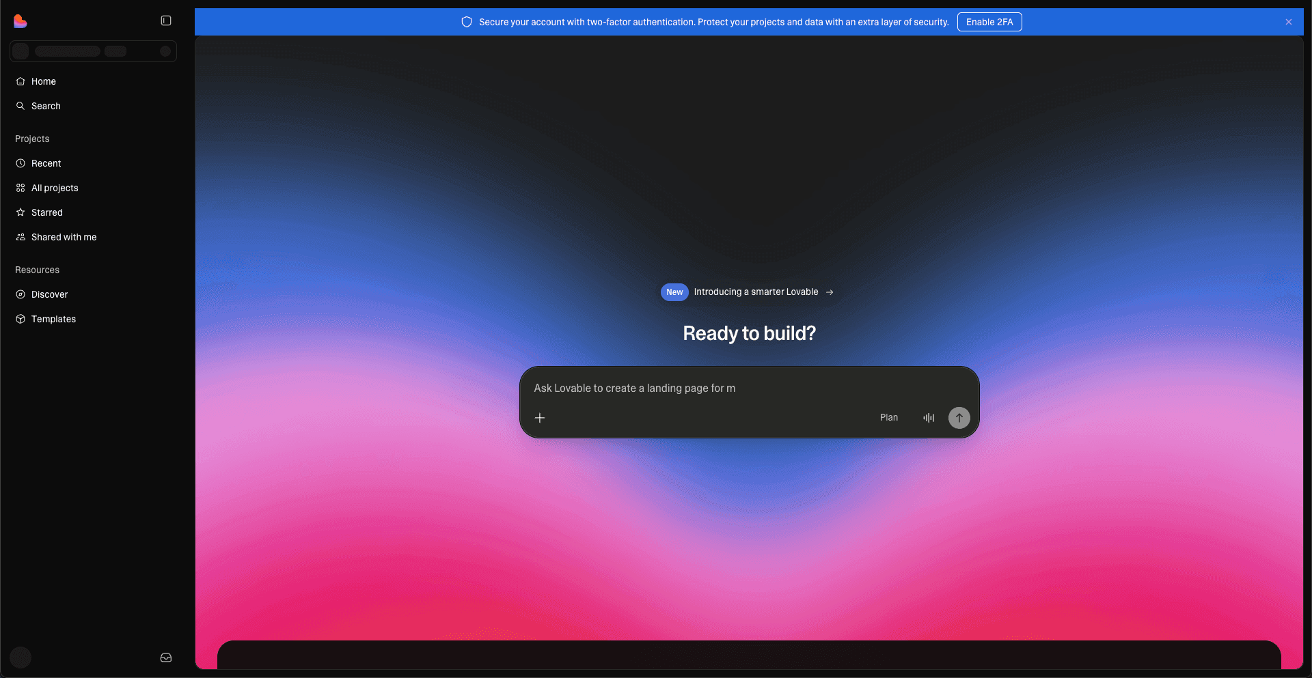The height and width of the screenshot is (678, 1312).
Task: Collapse the sidebar panel toggle
Action: [166, 21]
